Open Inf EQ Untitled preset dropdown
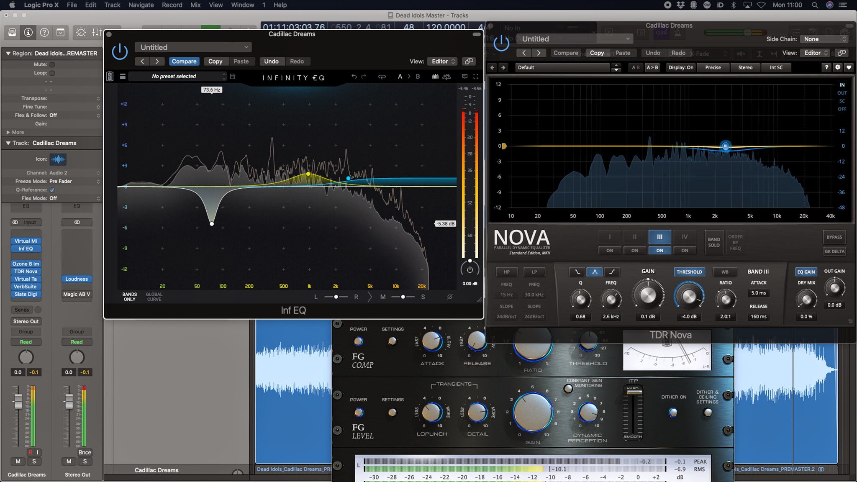 coord(193,47)
